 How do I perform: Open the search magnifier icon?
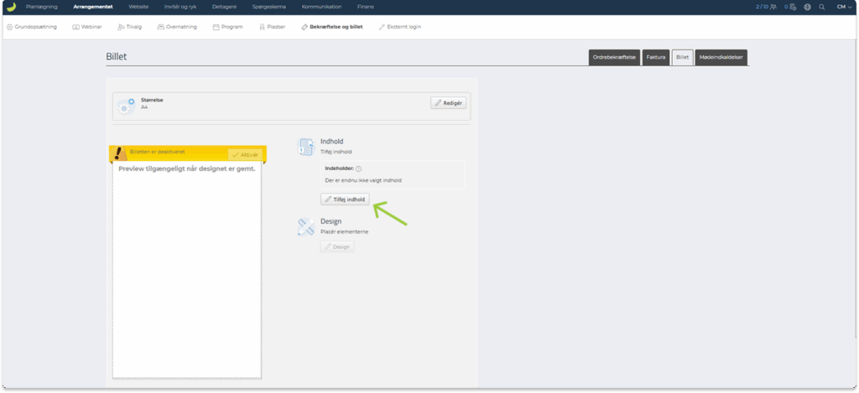[821, 7]
